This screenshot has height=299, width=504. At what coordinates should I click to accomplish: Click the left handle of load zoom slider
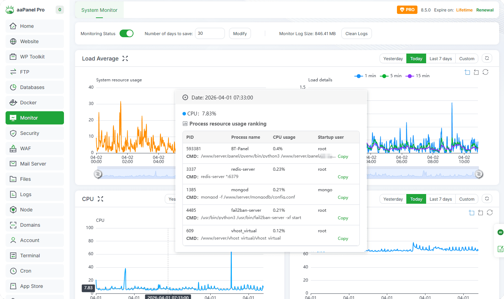point(98,174)
